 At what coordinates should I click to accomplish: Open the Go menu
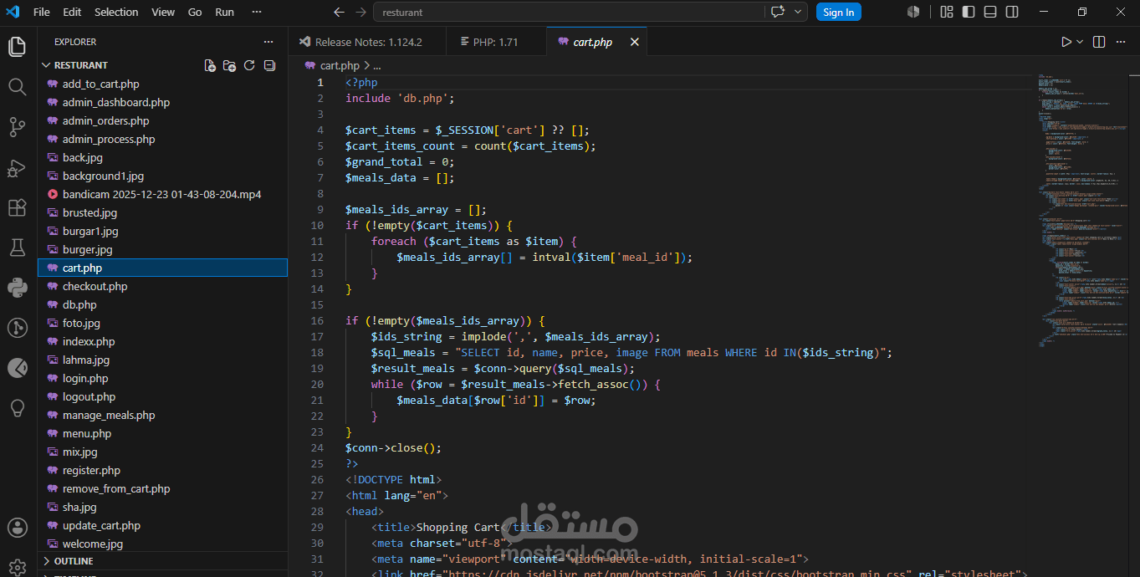click(195, 12)
